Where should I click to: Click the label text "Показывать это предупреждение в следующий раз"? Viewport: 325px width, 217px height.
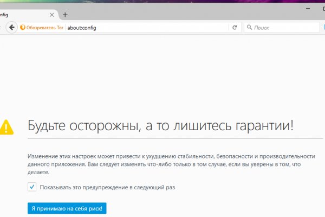tap(108, 187)
